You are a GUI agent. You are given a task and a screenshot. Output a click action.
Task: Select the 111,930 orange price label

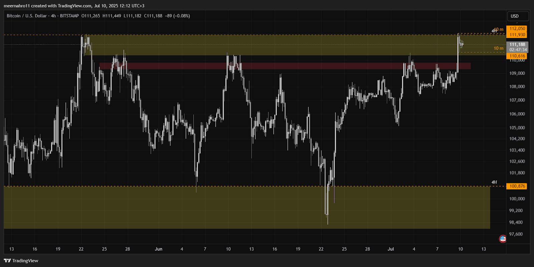pyautogui.click(x=517, y=35)
